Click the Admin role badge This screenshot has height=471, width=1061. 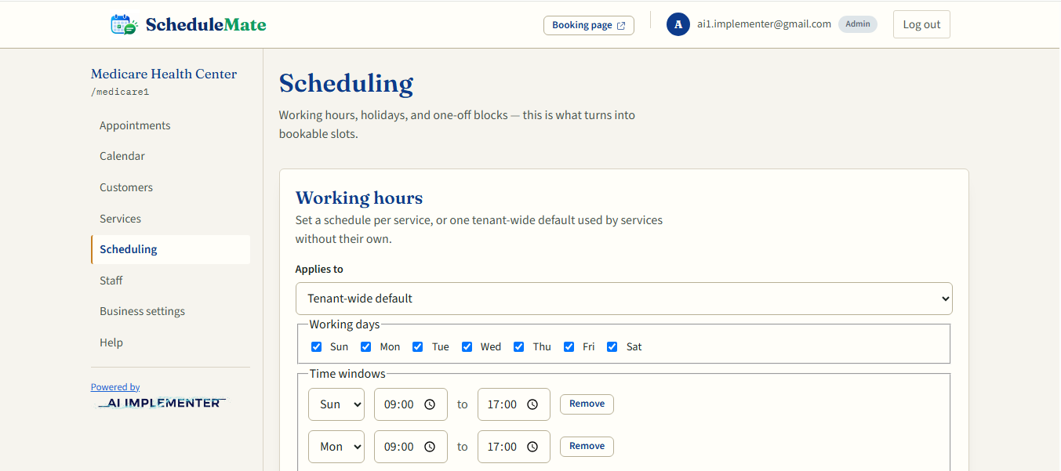(x=858, y=24)
